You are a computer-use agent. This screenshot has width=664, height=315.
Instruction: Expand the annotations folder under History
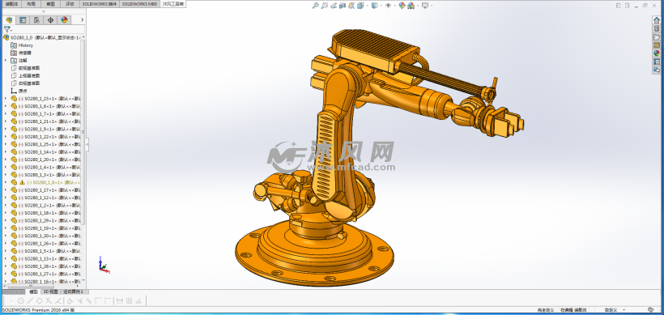(5, 61)
